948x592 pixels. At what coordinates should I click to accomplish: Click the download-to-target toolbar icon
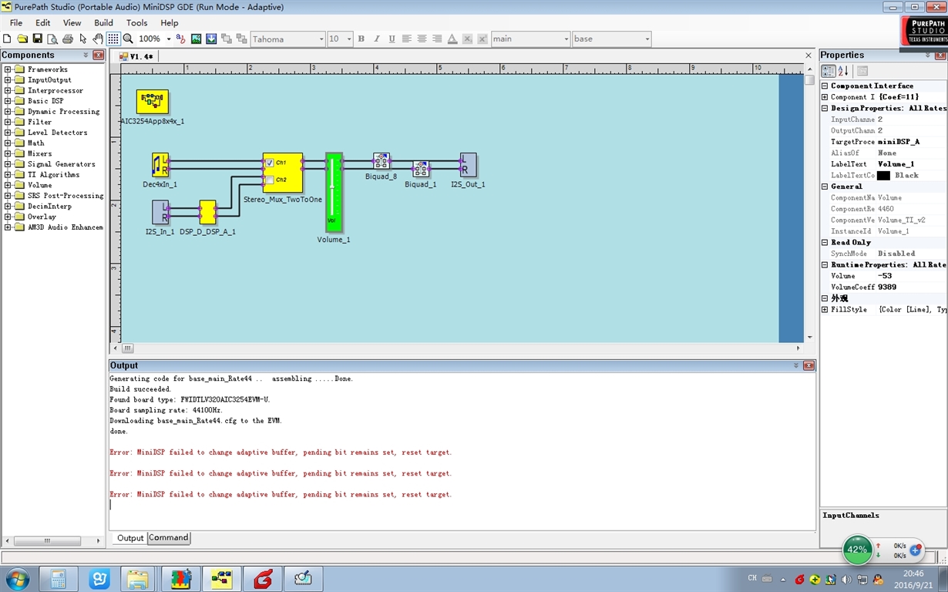[x=211, y=39]
